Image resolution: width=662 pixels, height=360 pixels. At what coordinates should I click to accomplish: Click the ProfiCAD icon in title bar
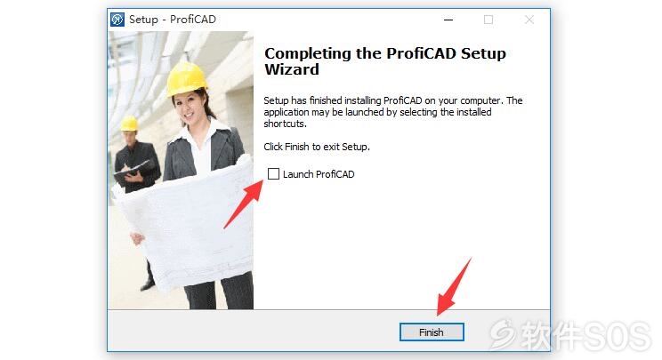[x=117, y=20]
